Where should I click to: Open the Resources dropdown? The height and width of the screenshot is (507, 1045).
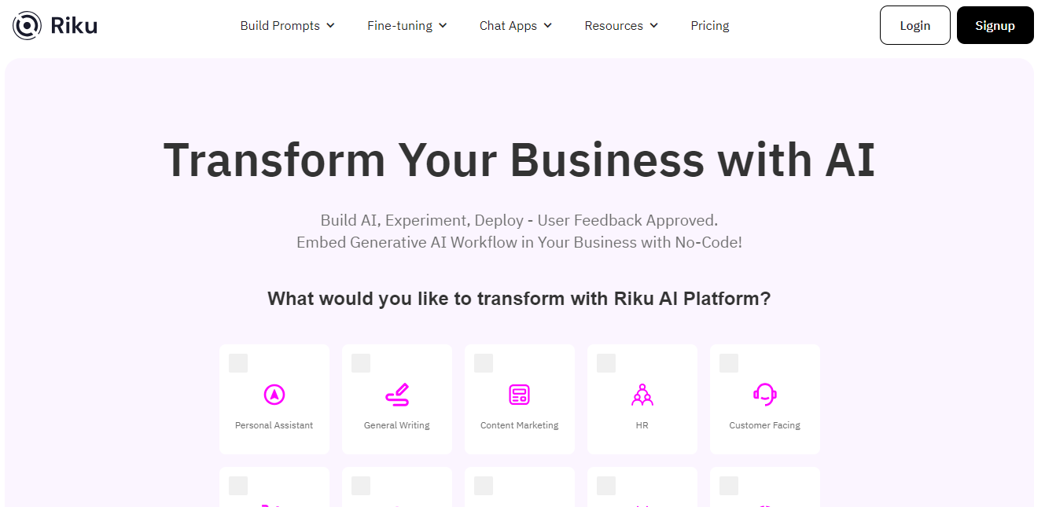(x=621, y=26)
